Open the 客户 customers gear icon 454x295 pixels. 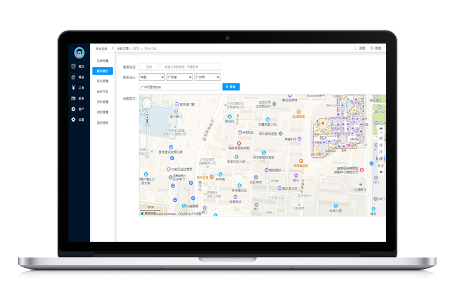point(73,109)
